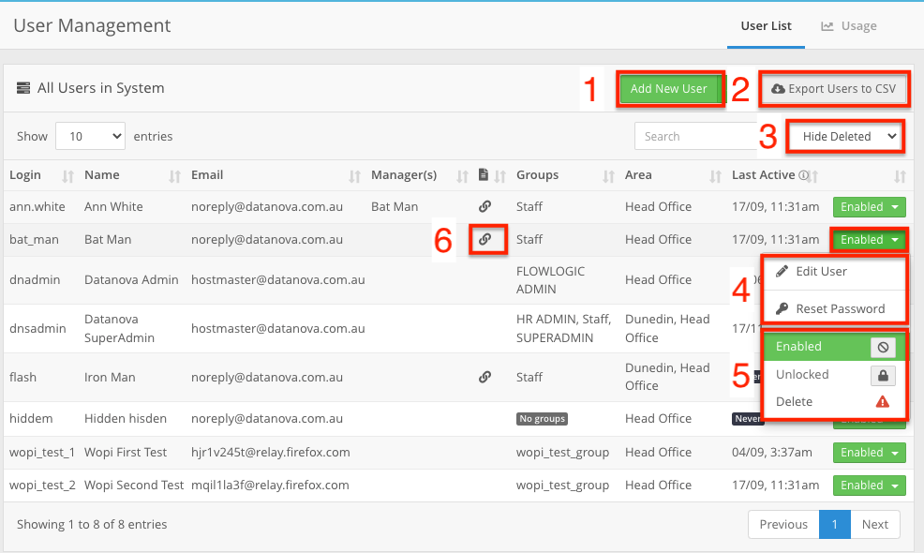The width and height of the screenshot is (924, 553).
Task: Open link icon in Bat Man row
Action: point(484,239)
